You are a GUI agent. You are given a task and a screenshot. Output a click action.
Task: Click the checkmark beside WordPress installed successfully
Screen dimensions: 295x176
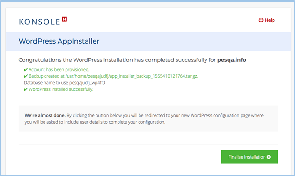click(26, 89)
